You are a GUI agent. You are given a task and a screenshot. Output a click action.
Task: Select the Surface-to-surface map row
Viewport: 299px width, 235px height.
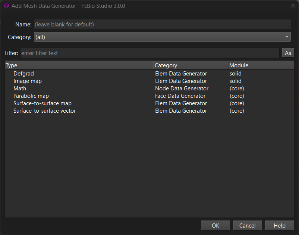click(x=149, y=103)
